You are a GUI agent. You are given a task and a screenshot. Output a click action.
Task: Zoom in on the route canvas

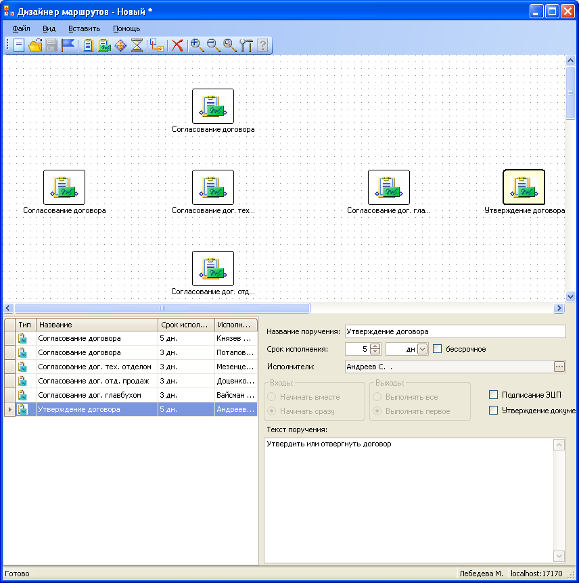[x=197, y=45]
